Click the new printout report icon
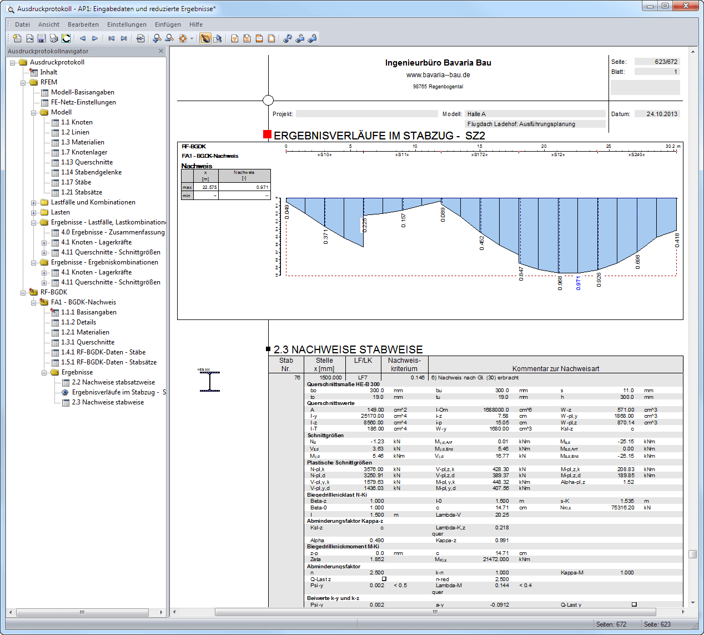Image resolution: width=704 pixels, height=635 pixels. (x=17, y=38)
